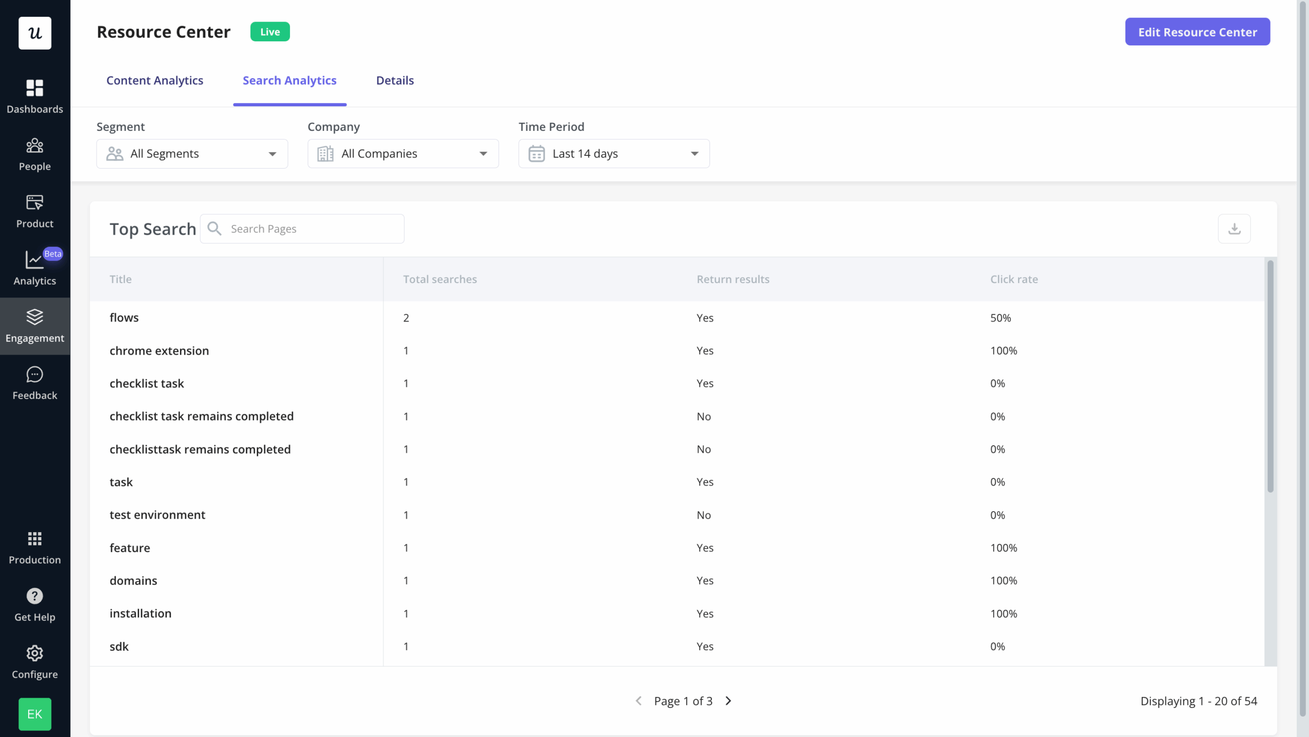Open Feedback from the sidebar

pos(34,382)
